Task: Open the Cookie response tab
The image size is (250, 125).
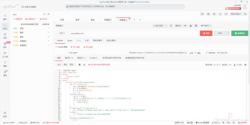Action: tap(94, 58)
